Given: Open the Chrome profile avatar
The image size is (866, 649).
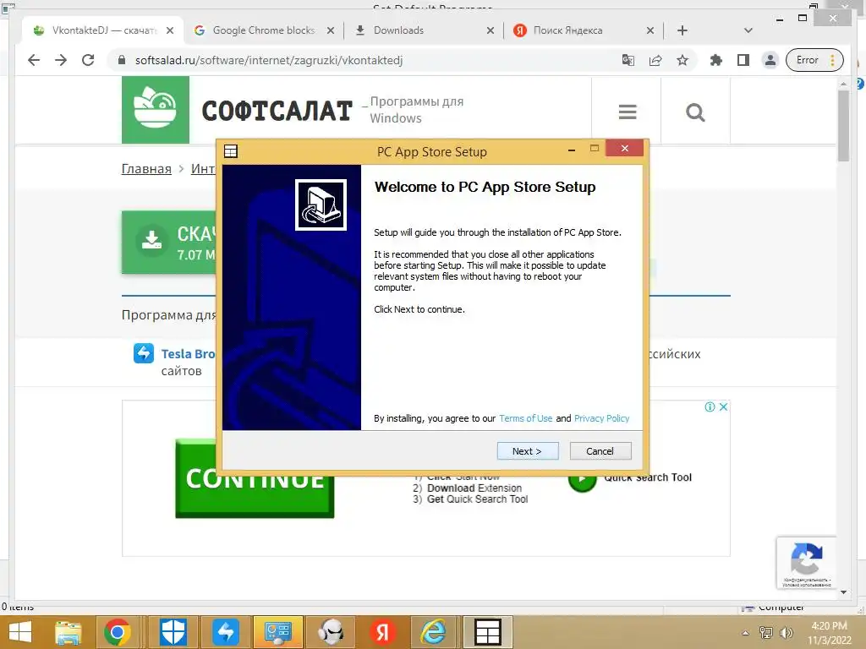Looking at the screenshot, I should point(770,60).
